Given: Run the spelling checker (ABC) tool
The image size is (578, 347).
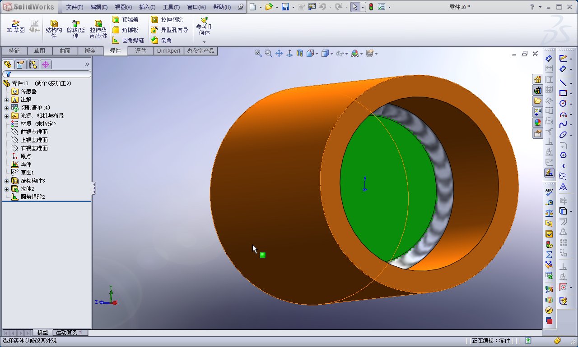Looking at the screenshot, I should (x=549, y=192).
